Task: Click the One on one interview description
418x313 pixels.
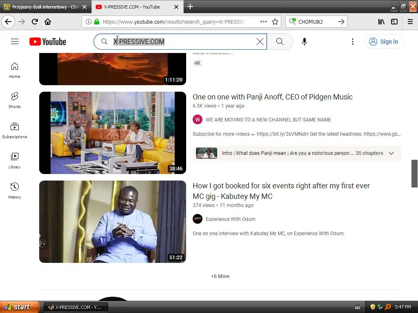Action: click(269, 234)
